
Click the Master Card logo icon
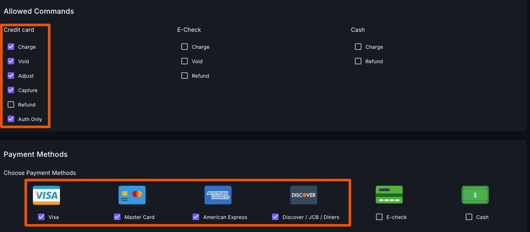132,195
